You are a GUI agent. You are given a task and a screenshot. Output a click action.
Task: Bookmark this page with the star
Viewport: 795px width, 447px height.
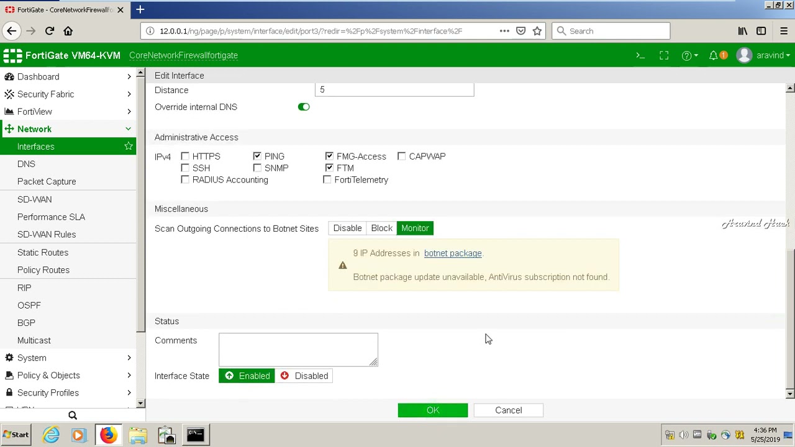(537, 31)
